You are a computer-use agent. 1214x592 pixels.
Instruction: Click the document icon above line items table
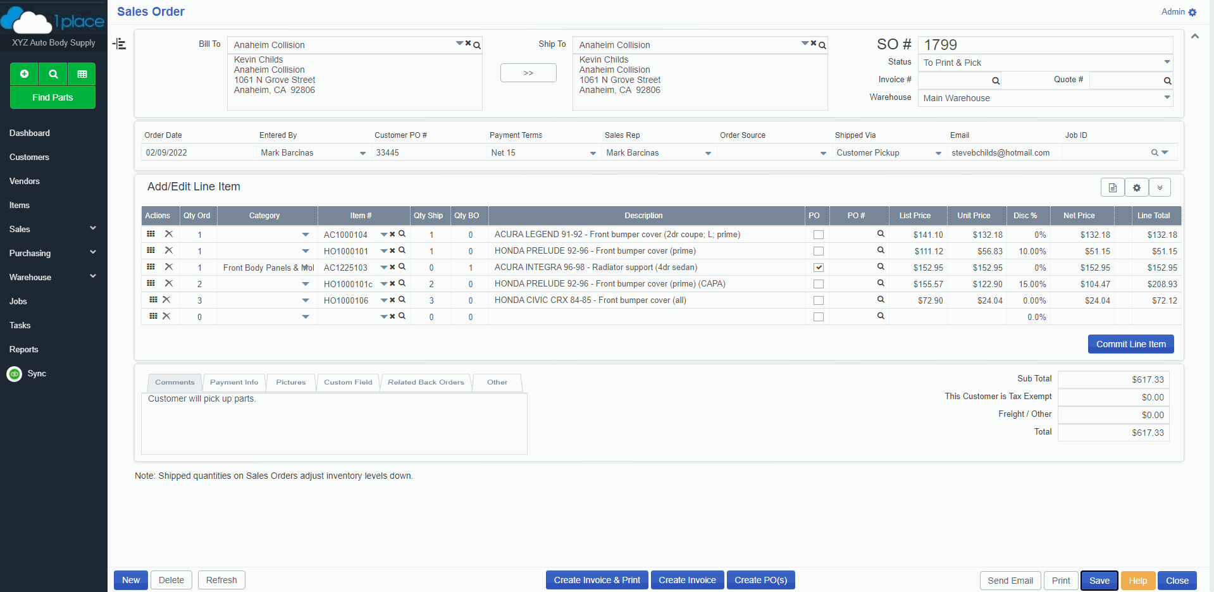[1112, 188]
